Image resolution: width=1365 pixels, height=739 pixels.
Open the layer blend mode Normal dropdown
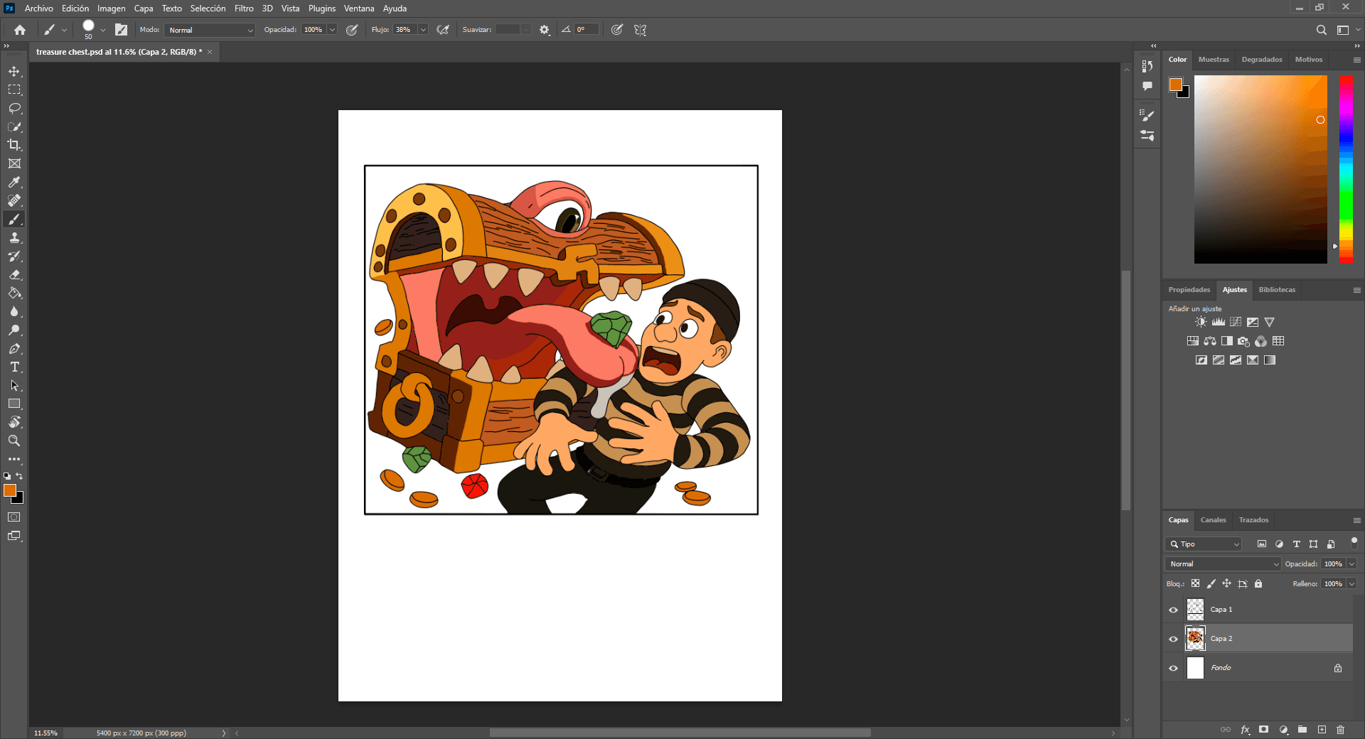point(1222,563)
